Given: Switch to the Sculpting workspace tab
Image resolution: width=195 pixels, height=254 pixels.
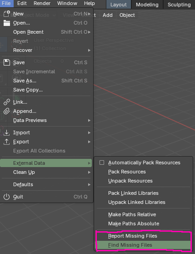Looking at the screenshot, I should [179, 5].
